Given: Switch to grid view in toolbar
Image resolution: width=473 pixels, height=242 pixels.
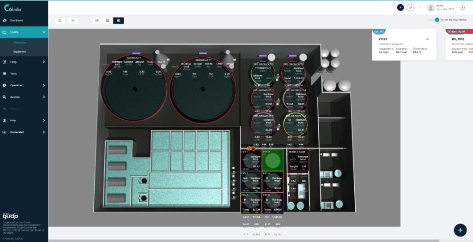Looking at the screenshot, I should tap(108, 20).
